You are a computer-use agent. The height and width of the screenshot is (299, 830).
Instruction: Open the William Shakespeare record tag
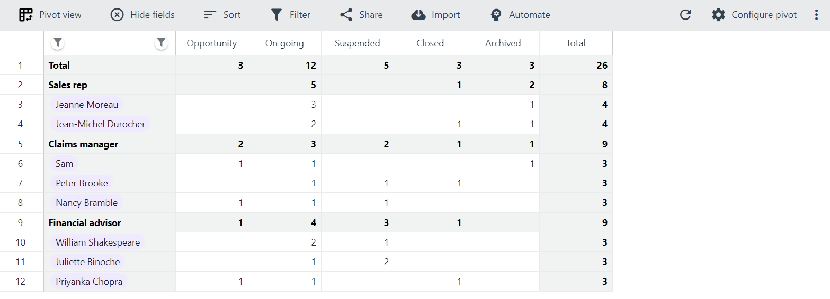coord(98,242)
